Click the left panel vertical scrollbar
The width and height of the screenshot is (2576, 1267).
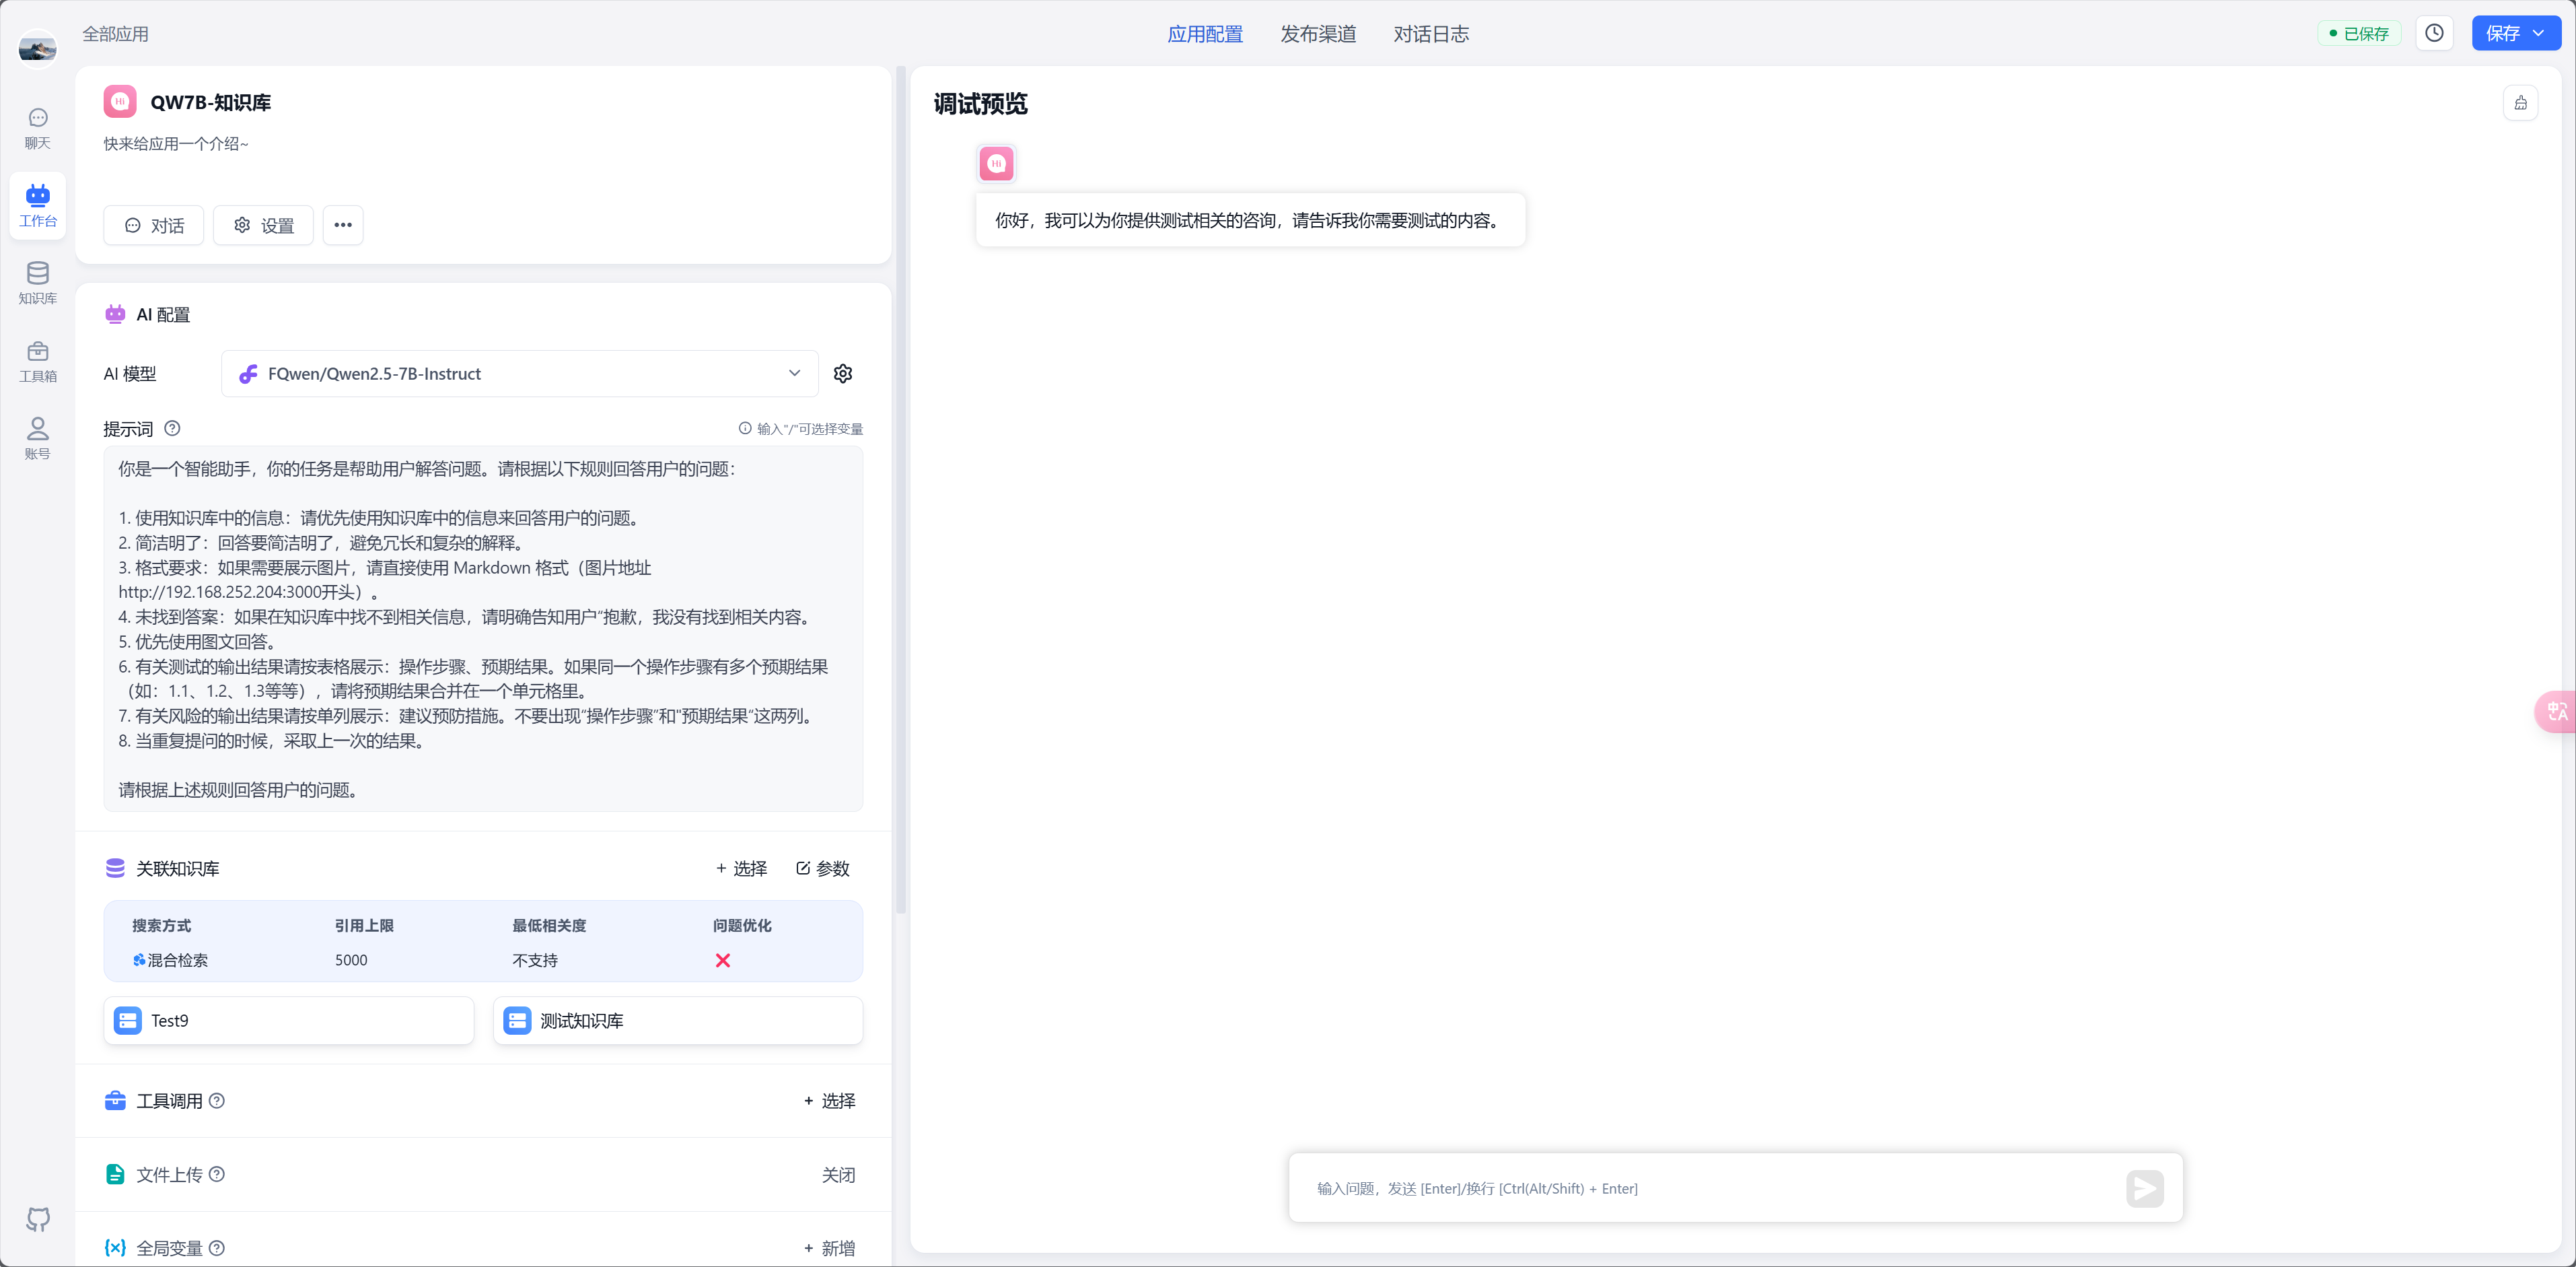pyautogui.click(x=900, y=490)
